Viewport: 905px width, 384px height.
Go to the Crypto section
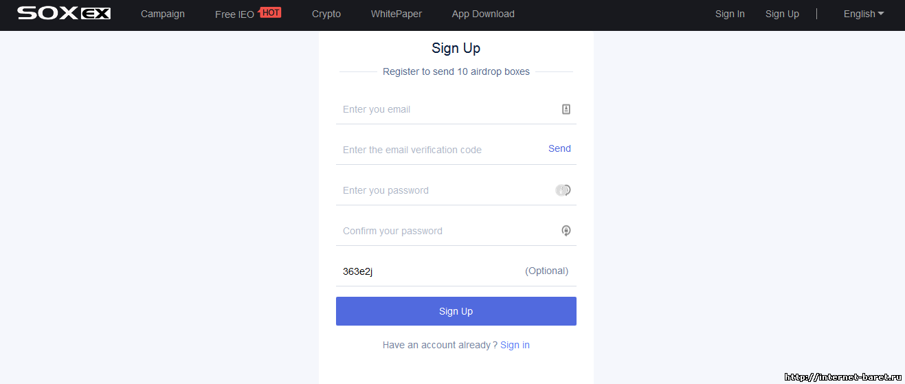click(x=326, y=14)
